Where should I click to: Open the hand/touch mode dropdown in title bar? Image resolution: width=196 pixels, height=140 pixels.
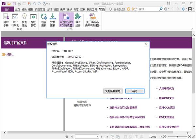[x=47, y=4]
